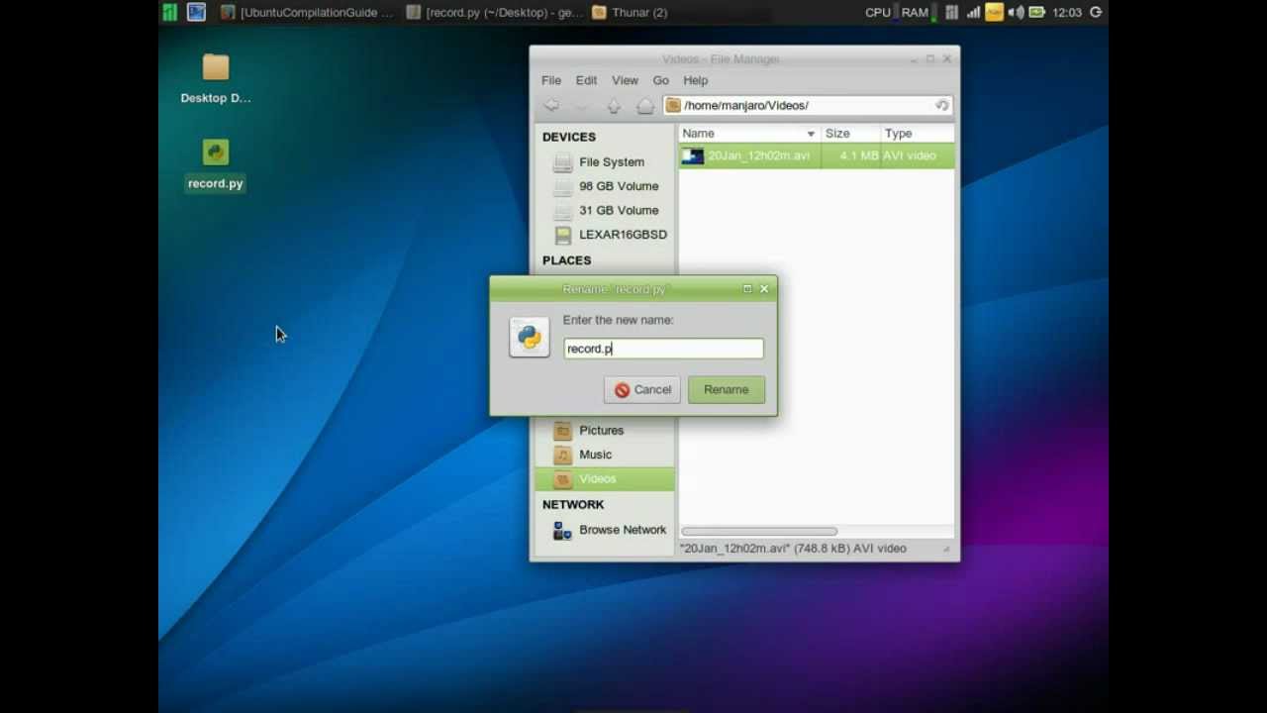
Task: Open the green Manjaro application menu
Action: pyautogui.click(x=170, y=12)
